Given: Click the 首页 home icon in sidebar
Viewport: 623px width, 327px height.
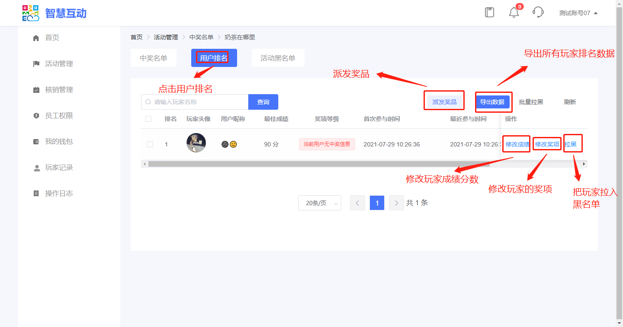Looking at the screenshot, I should tap(36, 38).
